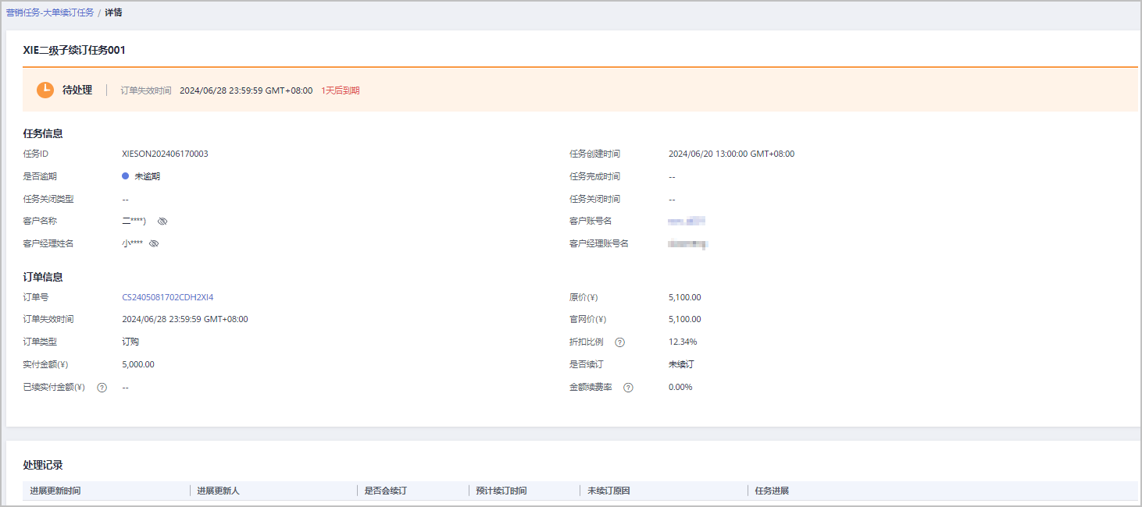Click help icon next to 折扣比例
This screenshot has width=1142, height=507.
point(619,342)
